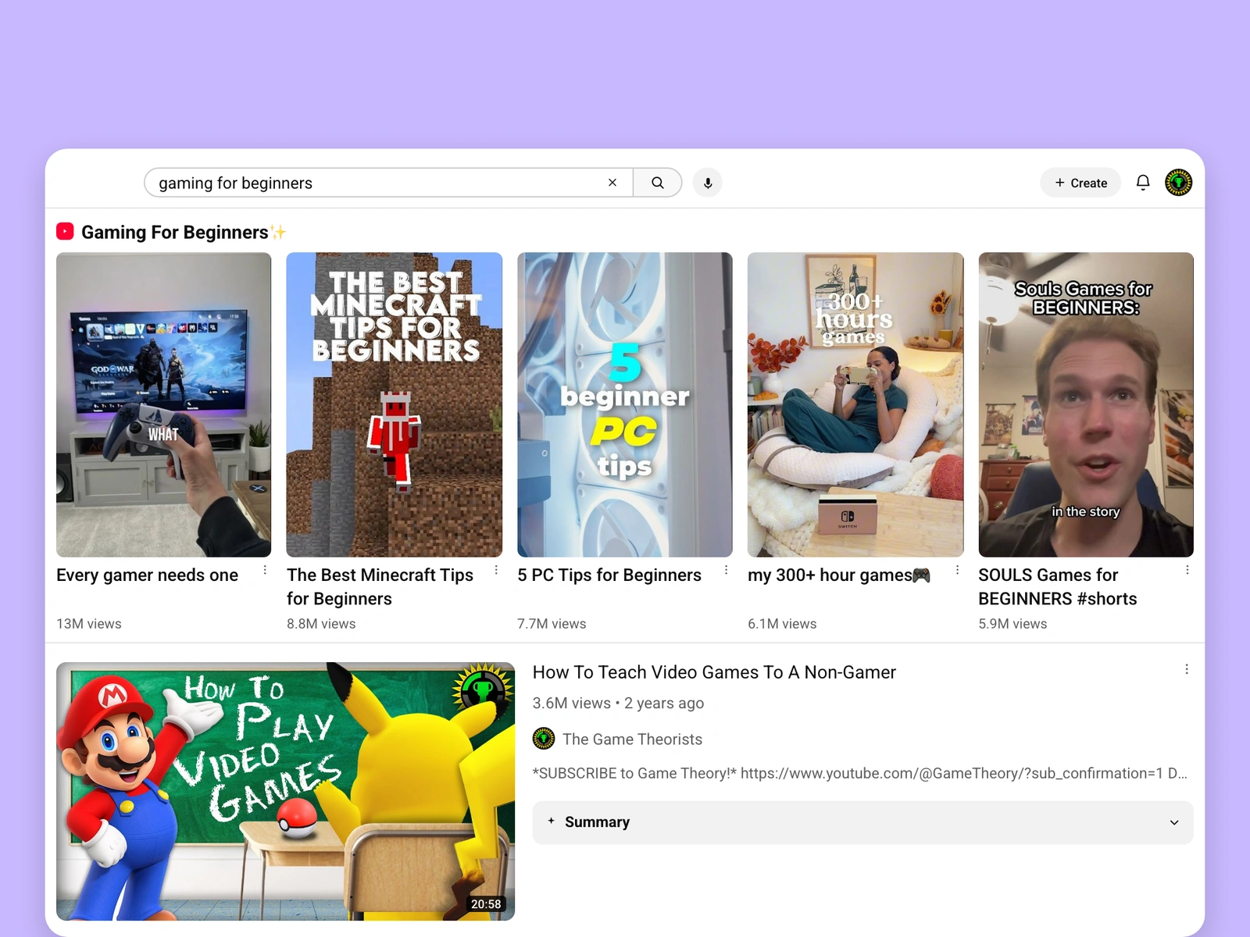The width and height of the screenshot is (1250, 937).
Task: Click the 20:58 duration badge
Action: click(x=486, y=904)
